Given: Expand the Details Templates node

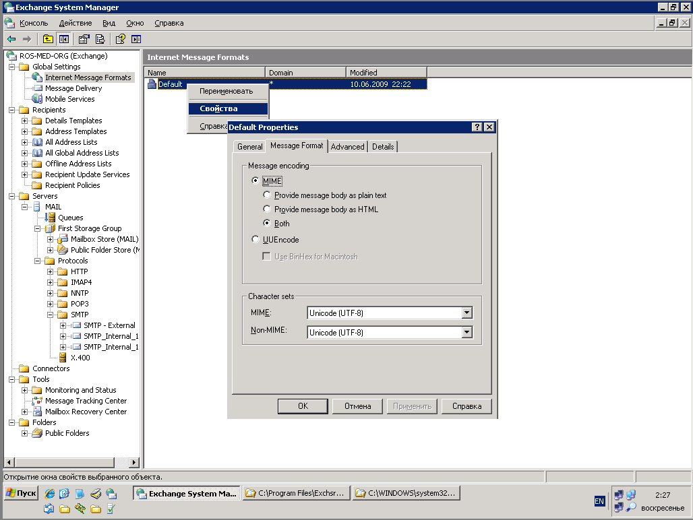Looking at the screenshot, I should [x=25, y=121].
